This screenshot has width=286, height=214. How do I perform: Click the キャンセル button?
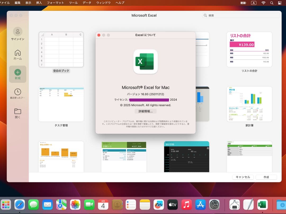coord(243,177)
